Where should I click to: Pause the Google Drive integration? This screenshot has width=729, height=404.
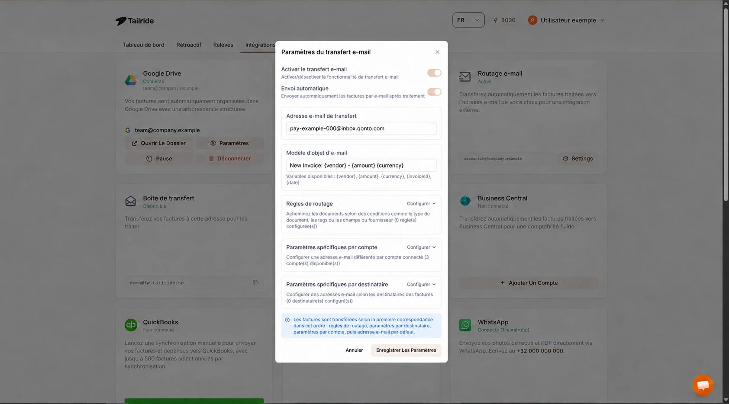coord(159,159)
